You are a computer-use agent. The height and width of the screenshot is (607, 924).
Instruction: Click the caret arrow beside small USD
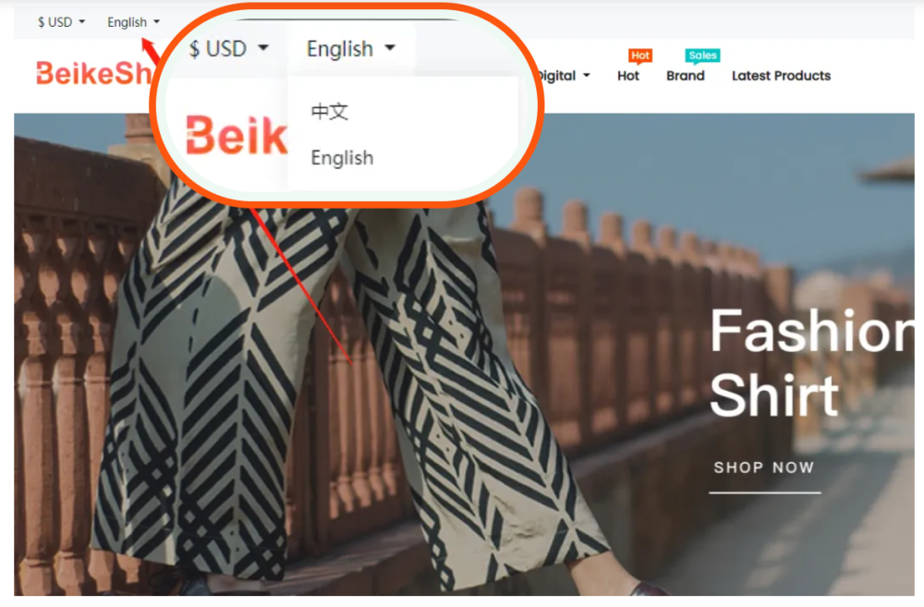[x=82, y=22]
